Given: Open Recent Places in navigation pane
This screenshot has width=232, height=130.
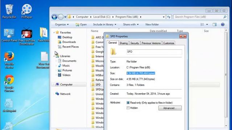Looking at the screenshot, I should pyautogui.click(x=69, y=47).
